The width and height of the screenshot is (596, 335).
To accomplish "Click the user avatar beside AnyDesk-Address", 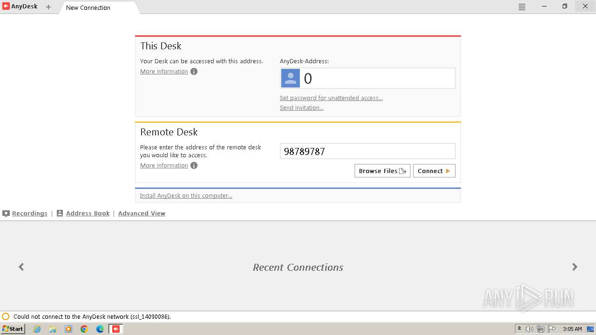I will coord(291,78).
